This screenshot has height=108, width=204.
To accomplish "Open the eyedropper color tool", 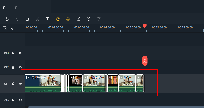I will pos(78,19).
